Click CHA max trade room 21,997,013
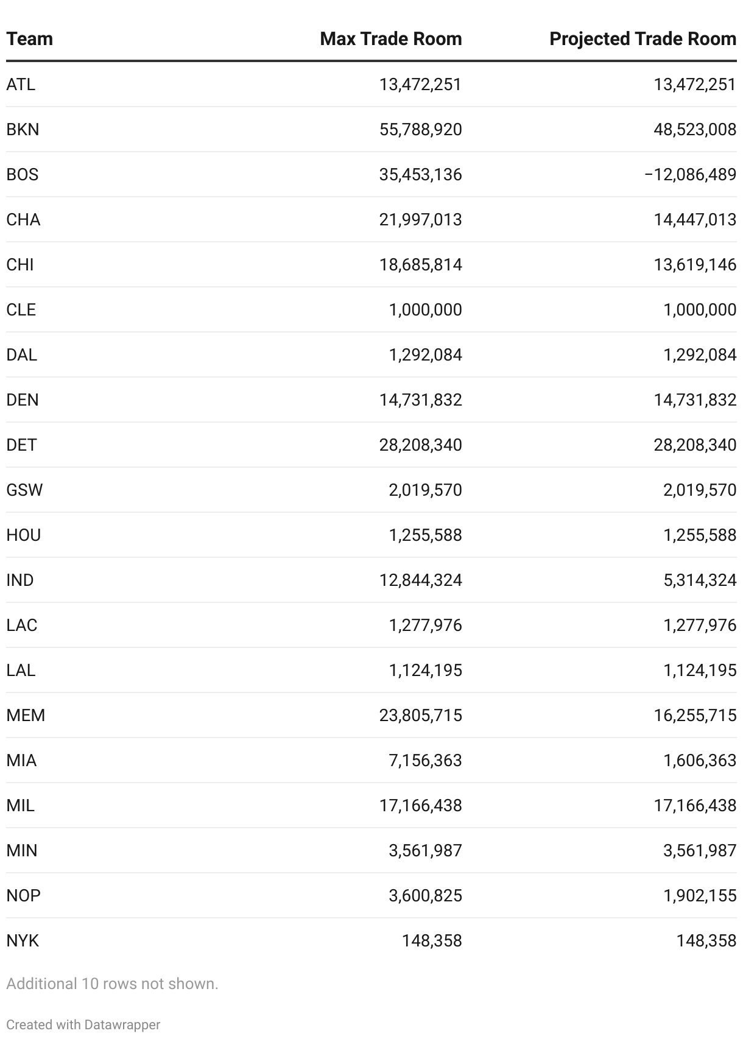 tap(420, 219)
